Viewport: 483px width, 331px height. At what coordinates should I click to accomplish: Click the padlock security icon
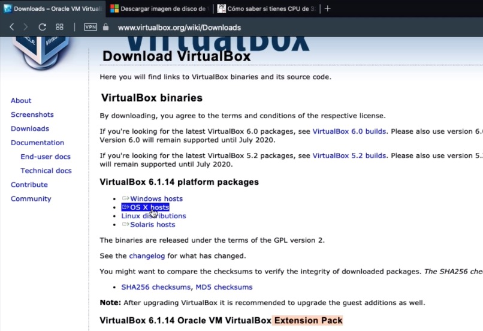pos(105,27)
